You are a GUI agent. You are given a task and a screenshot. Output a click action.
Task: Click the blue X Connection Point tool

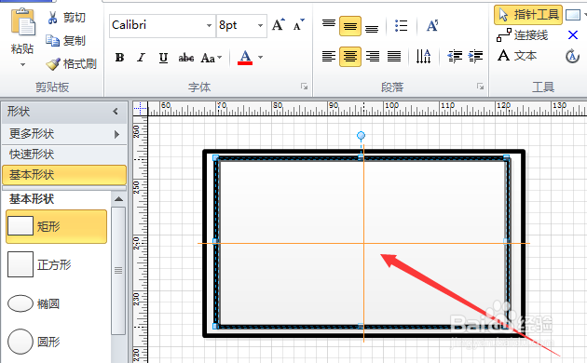tap(573, 35)
